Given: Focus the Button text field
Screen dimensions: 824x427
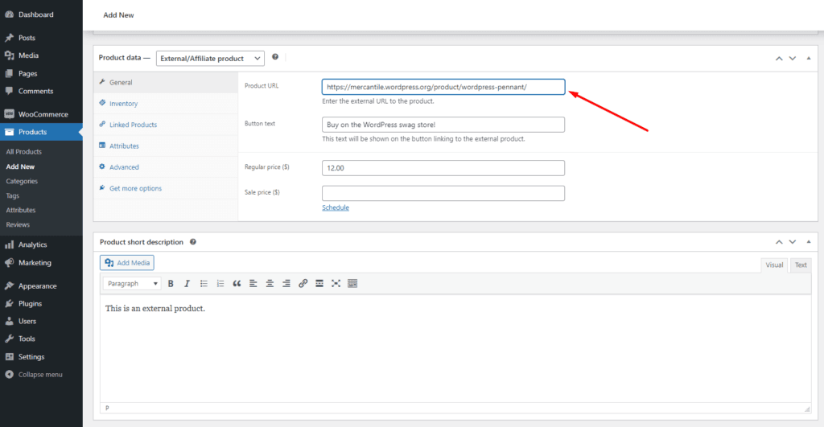Looking at the screenshot, I should [x=443, y=125].
